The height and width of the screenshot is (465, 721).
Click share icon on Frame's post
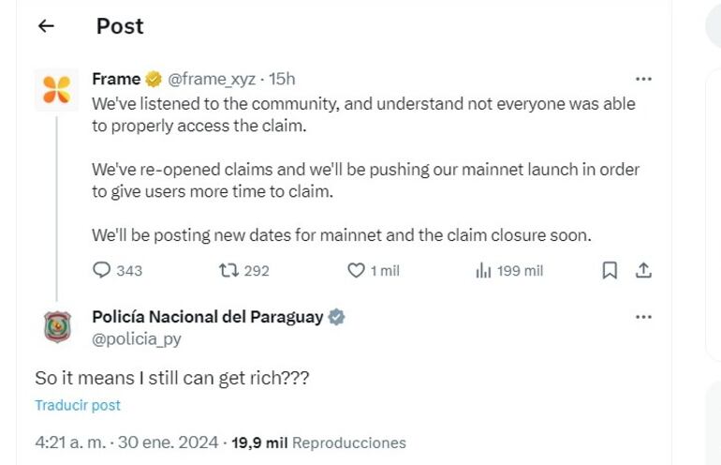(643, 270)
